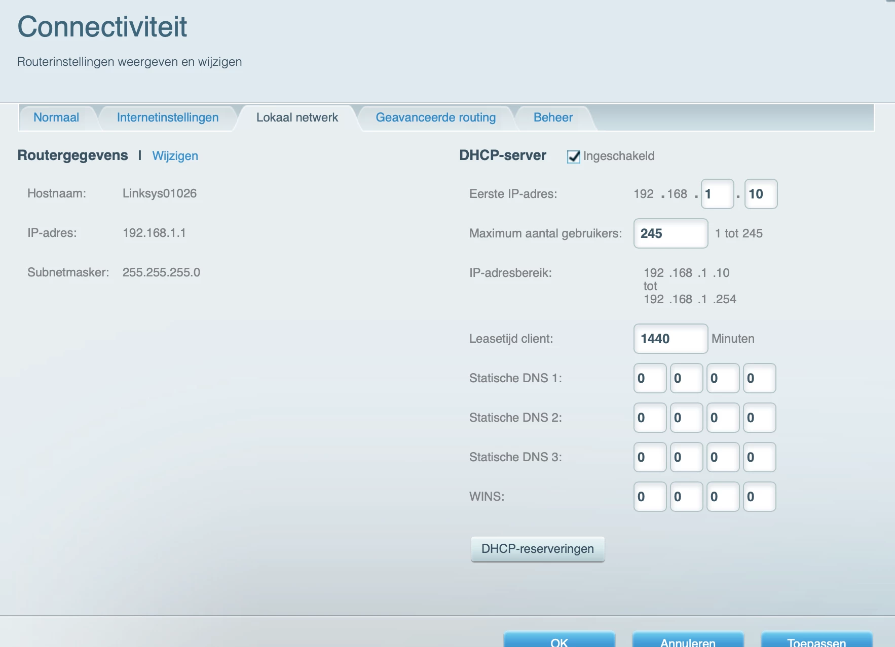Apply changes with Toepassen
895x647 pixels.
[816, 640]
